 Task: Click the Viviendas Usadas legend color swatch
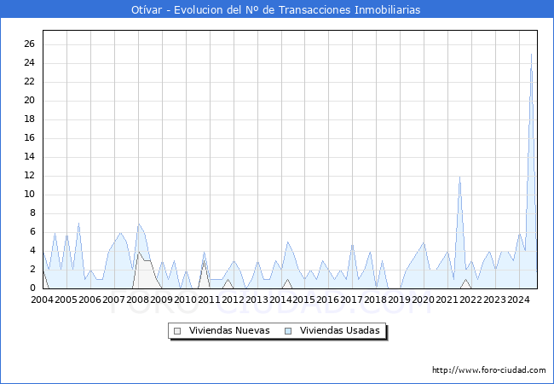[x=288, y=331]
